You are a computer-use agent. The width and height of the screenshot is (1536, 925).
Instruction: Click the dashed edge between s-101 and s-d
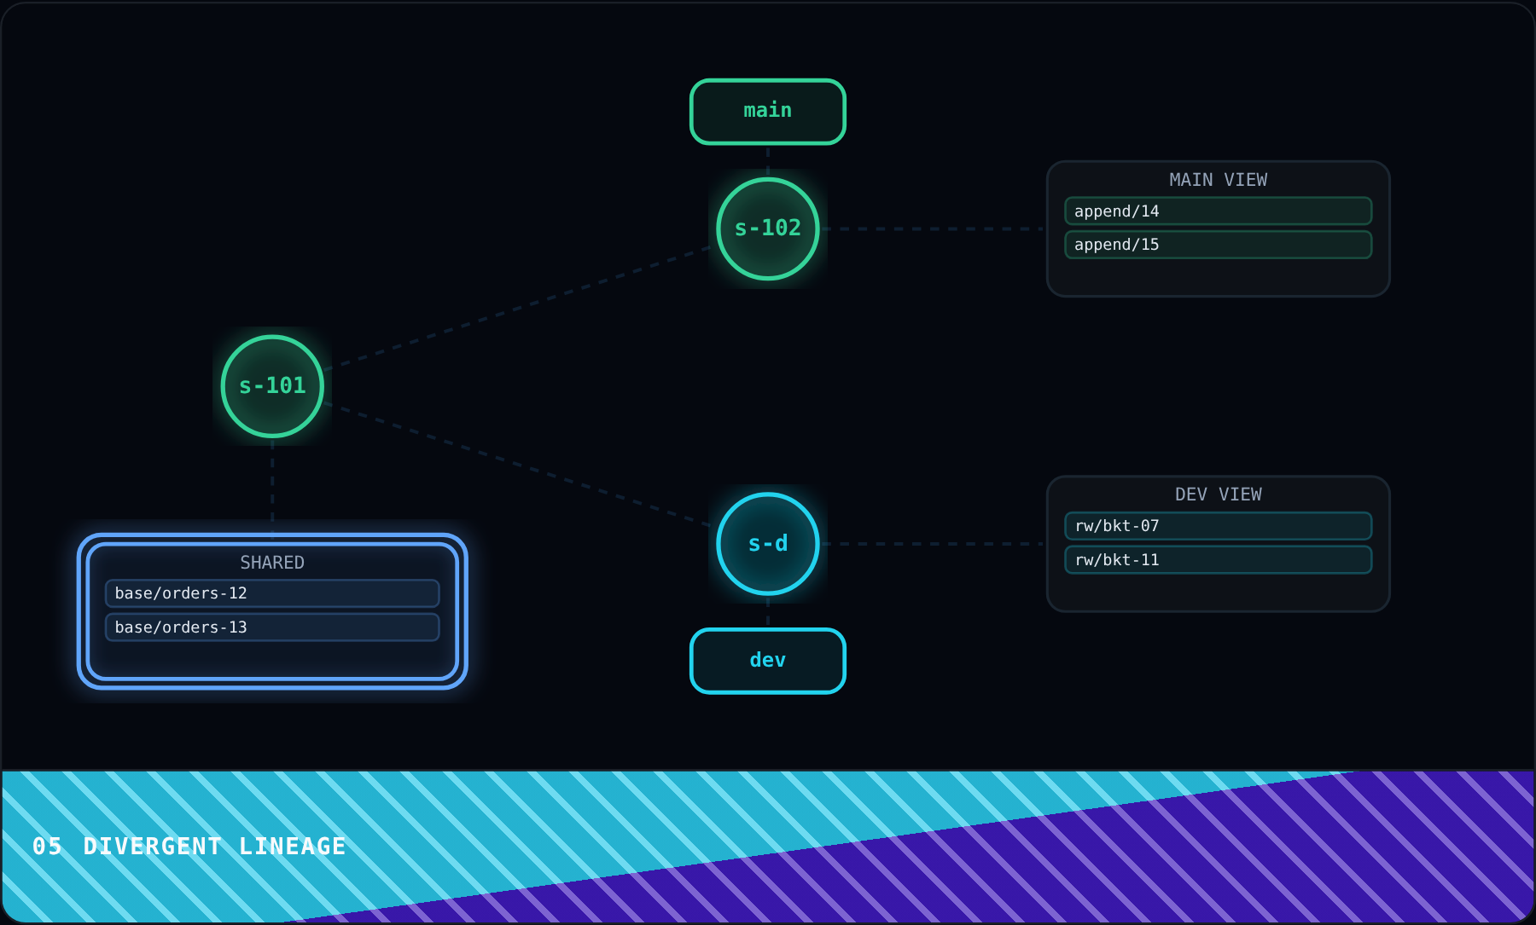coord(517,465)
